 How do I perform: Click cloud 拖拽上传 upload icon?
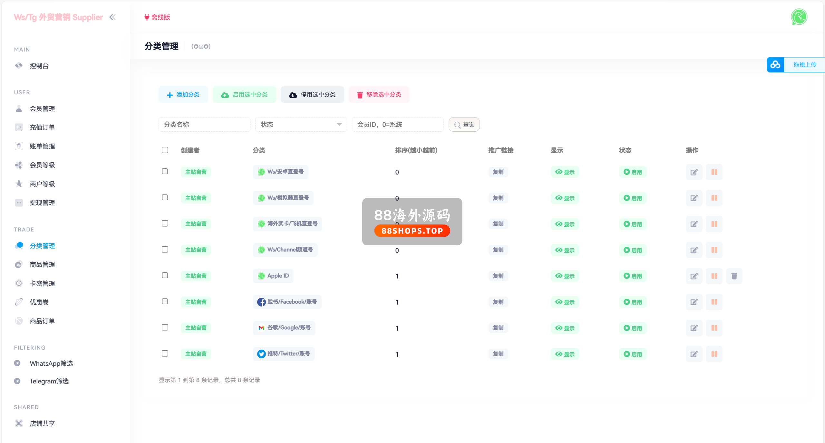[x=775, y=65]
